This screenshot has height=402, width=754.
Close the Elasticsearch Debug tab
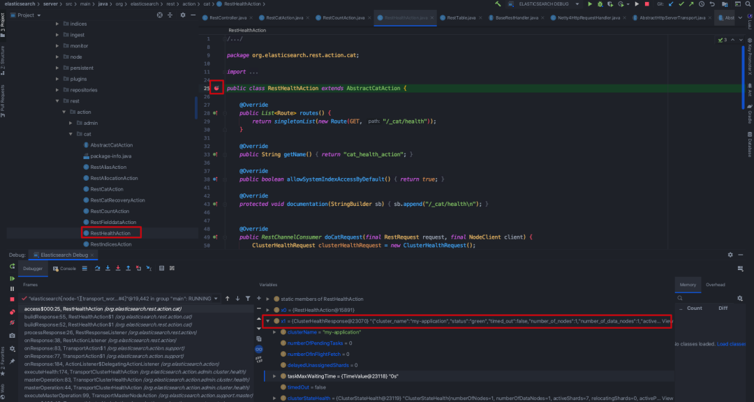tap(93, 255)
